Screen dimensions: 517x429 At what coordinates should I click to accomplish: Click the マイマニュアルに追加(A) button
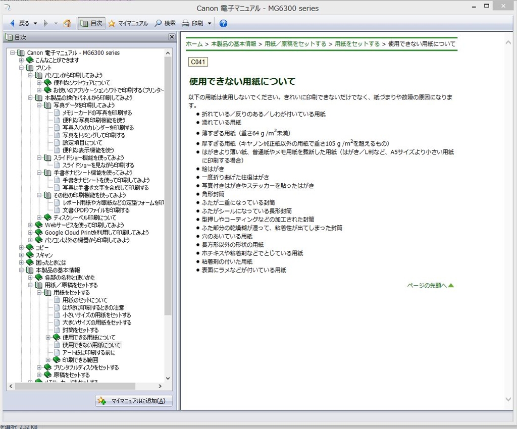click(x=134, y=401)
